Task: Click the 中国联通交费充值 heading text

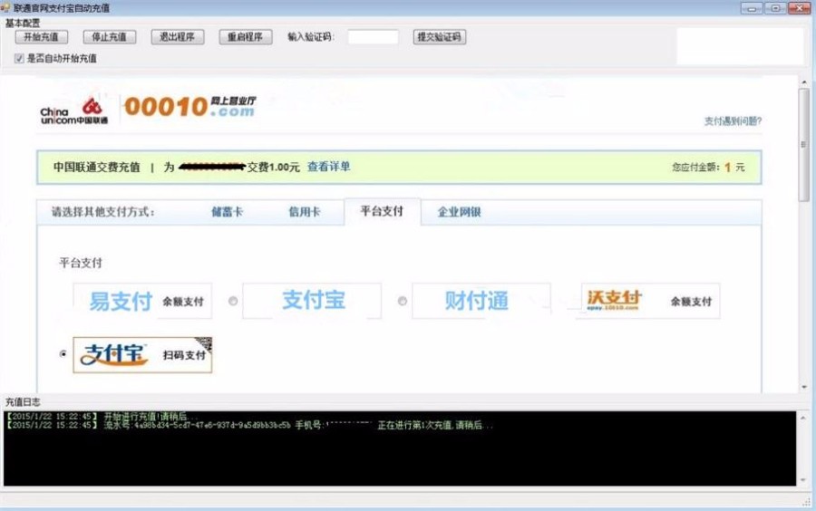Action: pyautogui.click(x=97, y=167)
